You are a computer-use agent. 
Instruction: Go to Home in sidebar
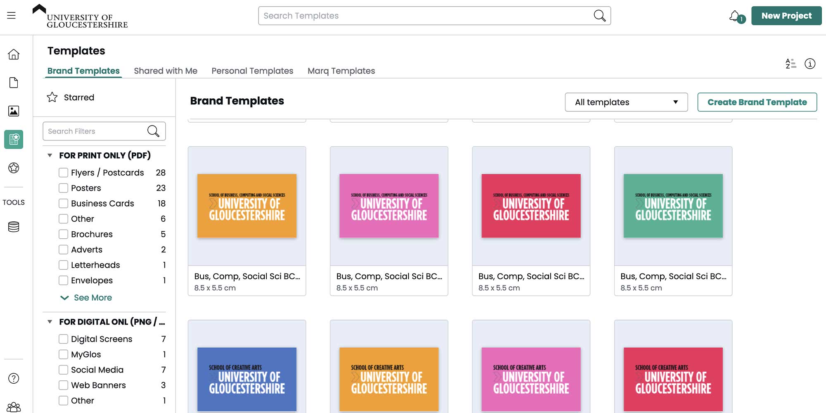(x=14, y=55)
